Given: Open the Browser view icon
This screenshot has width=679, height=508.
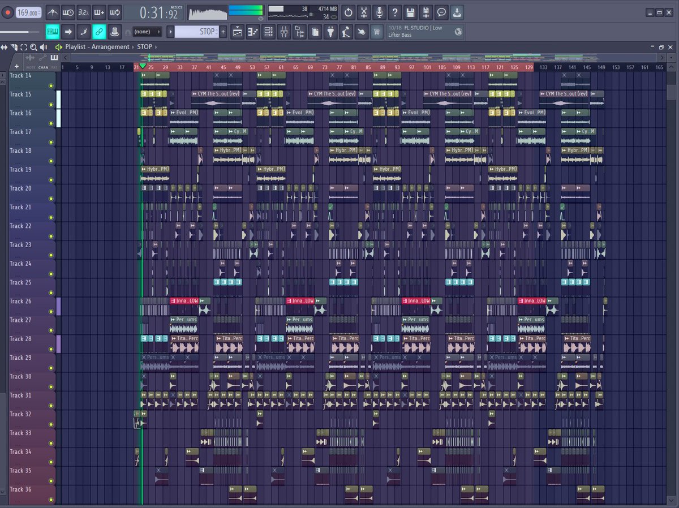Looking at the screenshot, I should click(x=299, y=32).
